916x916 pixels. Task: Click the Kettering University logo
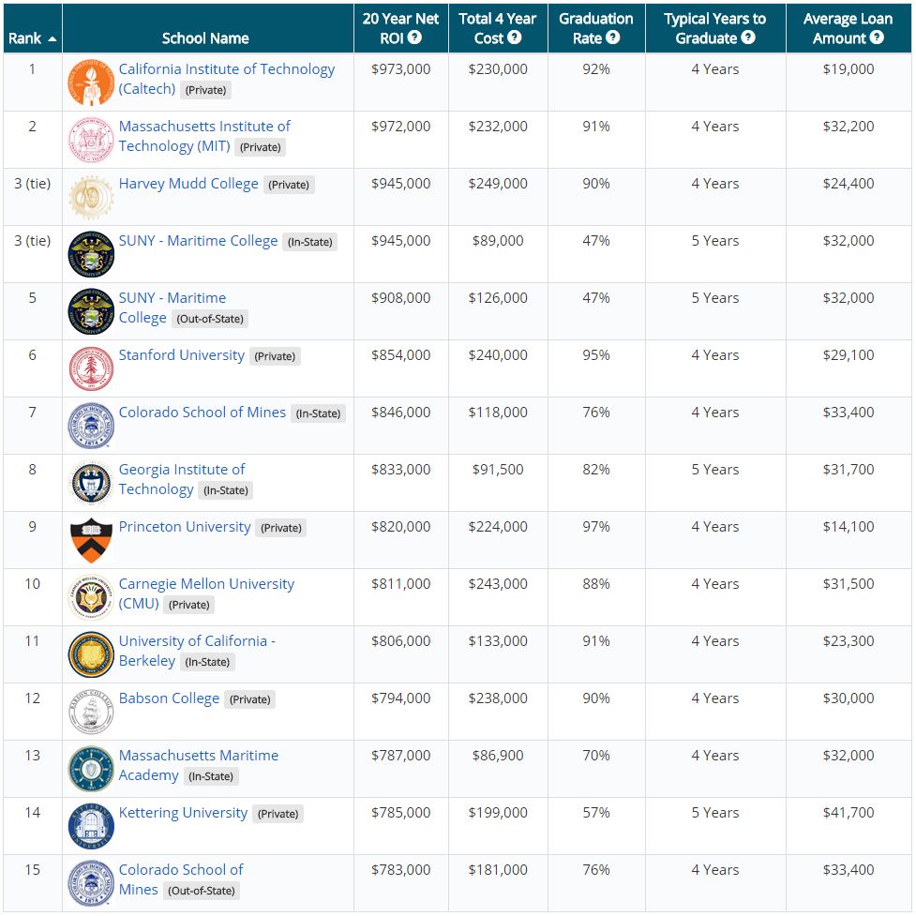click(91, 827)
